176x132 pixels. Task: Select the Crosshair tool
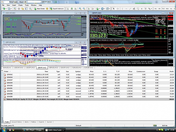118,9
